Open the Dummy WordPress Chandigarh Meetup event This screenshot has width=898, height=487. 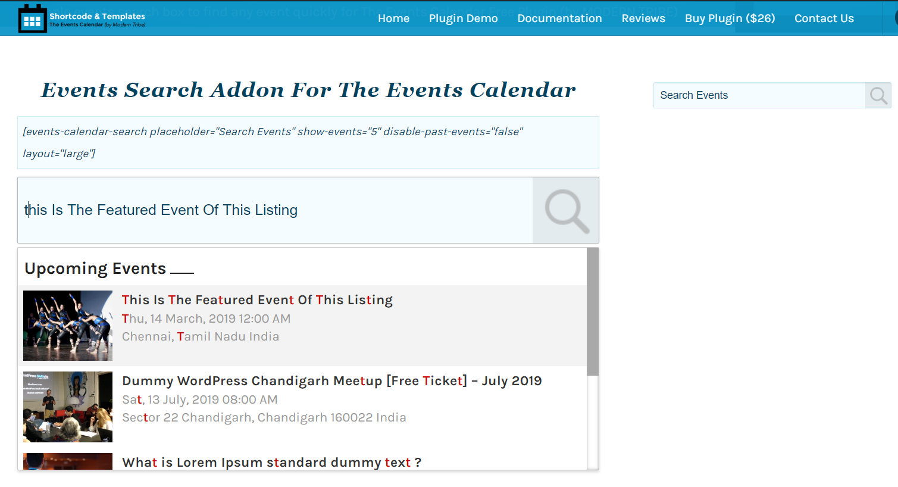point(331,380)
